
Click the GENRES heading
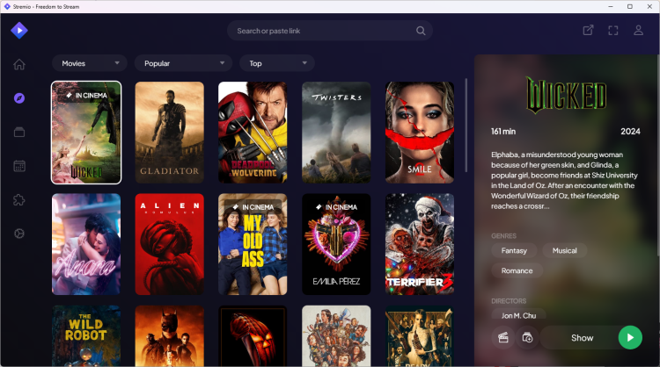pos(503,236)
